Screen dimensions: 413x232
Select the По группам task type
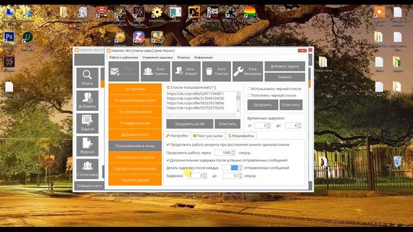point(135,89)
